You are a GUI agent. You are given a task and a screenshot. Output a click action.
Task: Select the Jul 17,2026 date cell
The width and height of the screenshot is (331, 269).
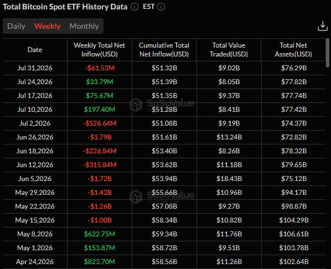point(35,96)
